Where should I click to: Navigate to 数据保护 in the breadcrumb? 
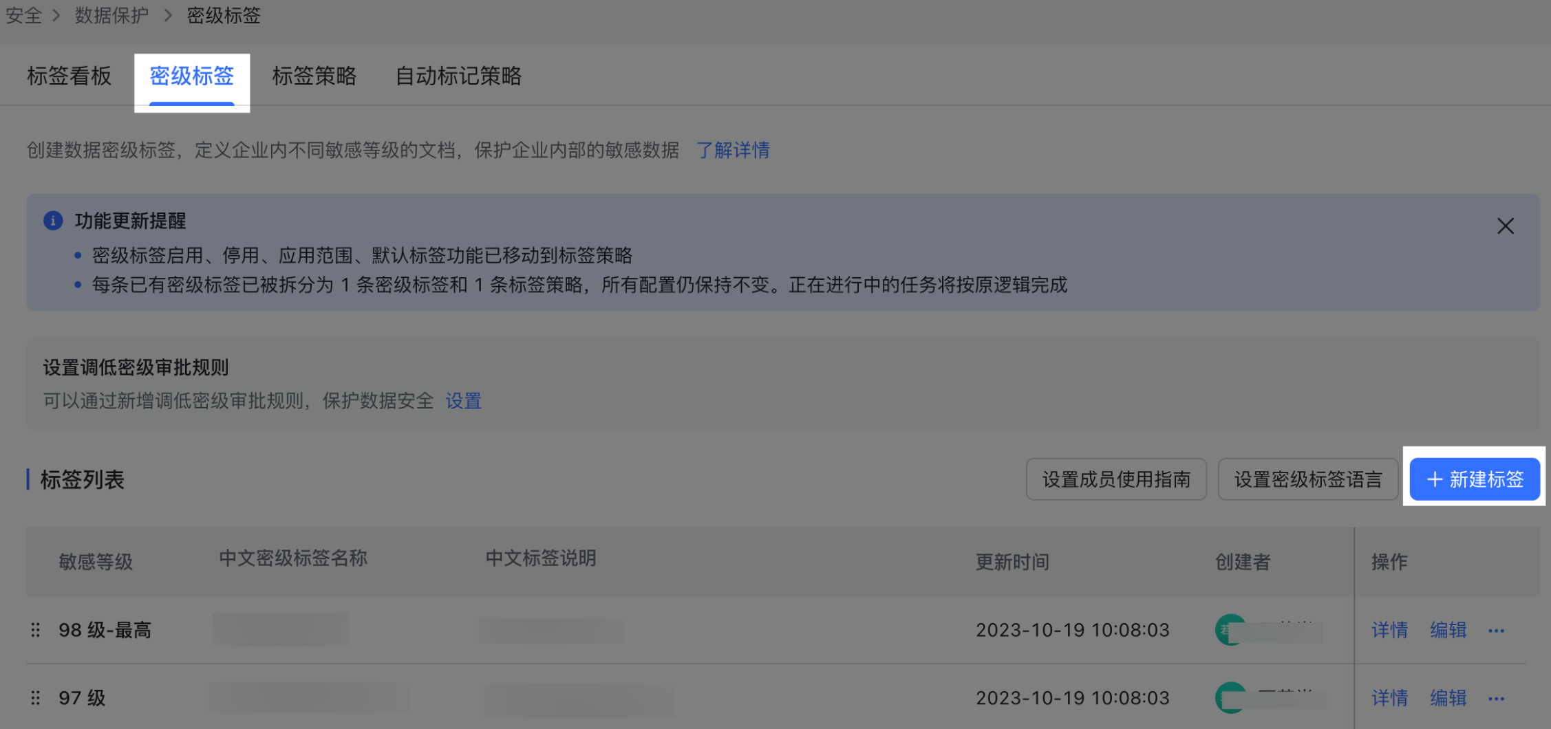[x=111, y=15]
